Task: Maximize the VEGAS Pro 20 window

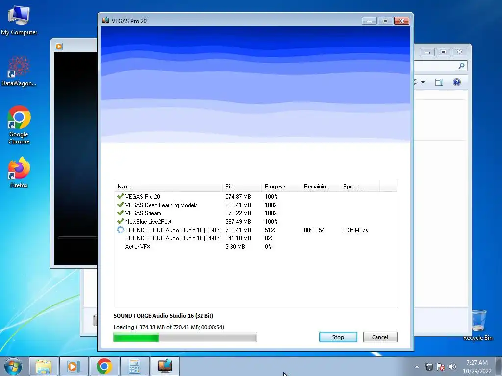Action: pos(385,21)
